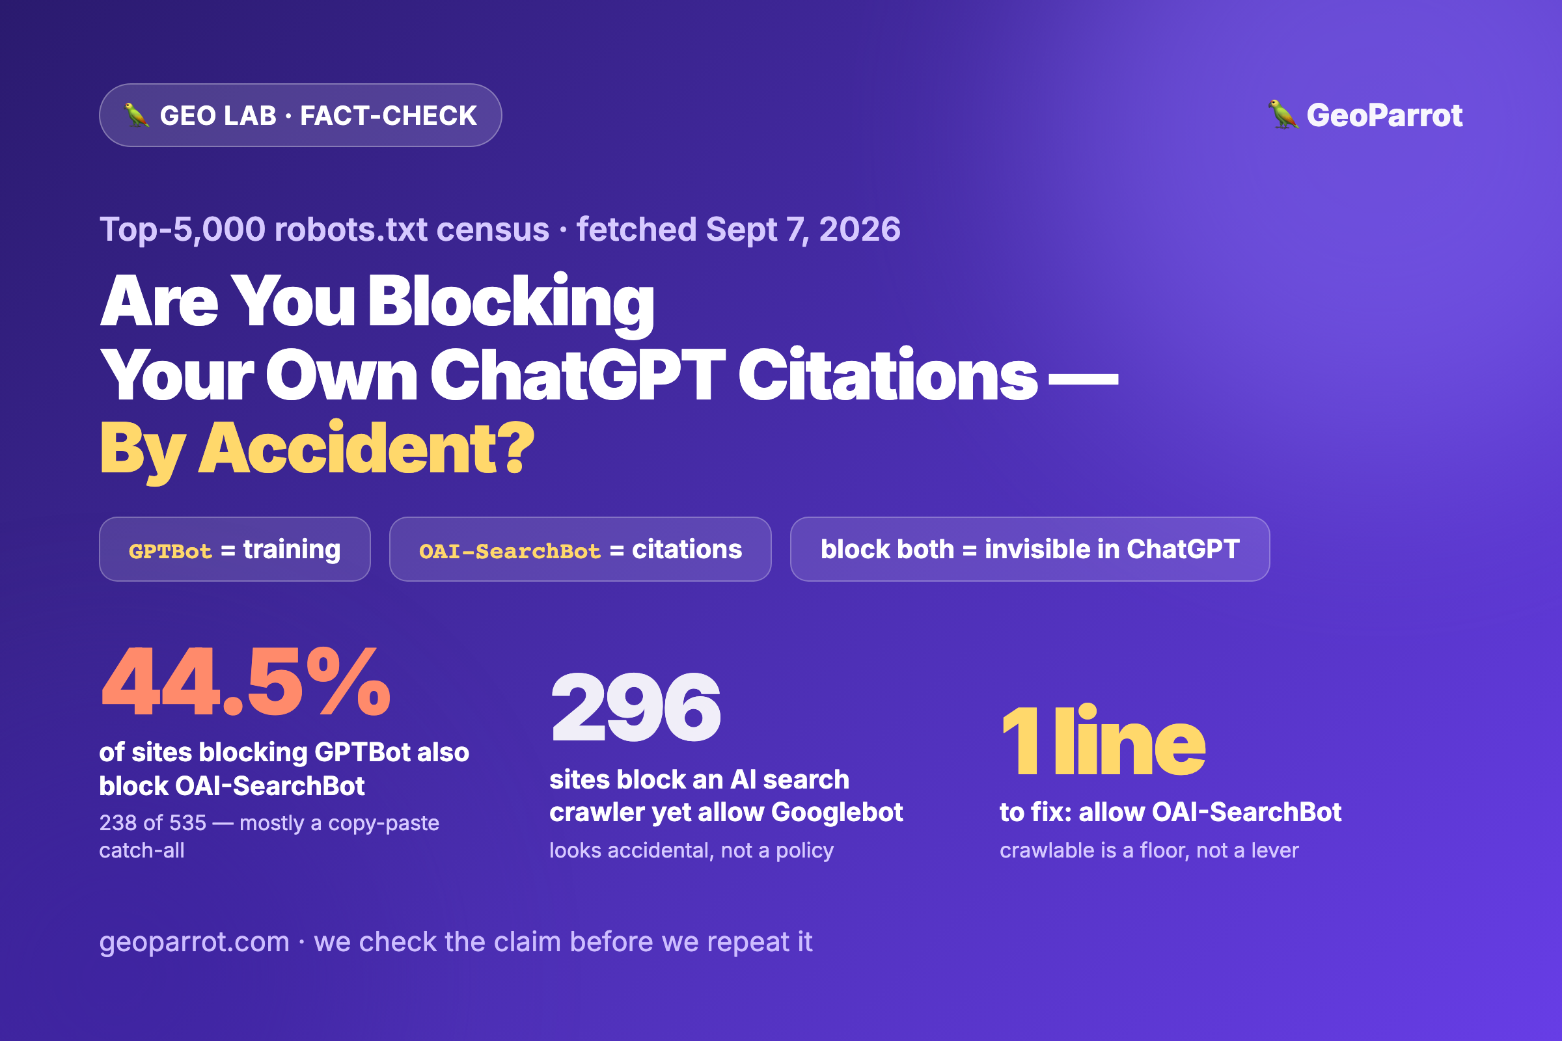The image size is (1562, 1041).
Task: Click the looks accidental, not a policy caption
Action: (x=691, y=850)
